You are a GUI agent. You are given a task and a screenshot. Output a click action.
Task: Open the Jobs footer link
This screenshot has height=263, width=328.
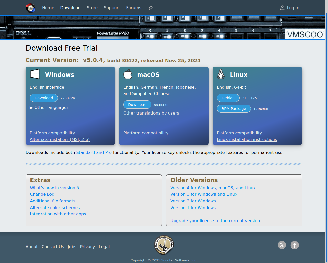[72, 247]
